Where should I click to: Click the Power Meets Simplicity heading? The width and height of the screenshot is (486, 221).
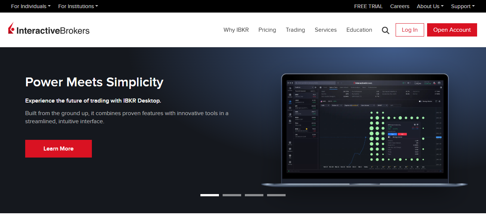tap(94, 82)
